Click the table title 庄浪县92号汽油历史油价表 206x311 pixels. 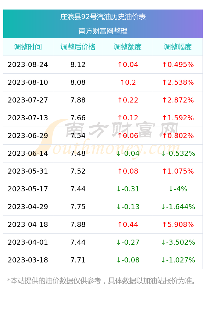pyautogui.click(x=103, y=17)
